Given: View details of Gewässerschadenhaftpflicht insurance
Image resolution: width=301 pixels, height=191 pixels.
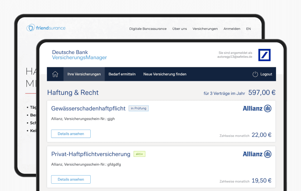Looking at the screenshot, I should click(71, 134).
